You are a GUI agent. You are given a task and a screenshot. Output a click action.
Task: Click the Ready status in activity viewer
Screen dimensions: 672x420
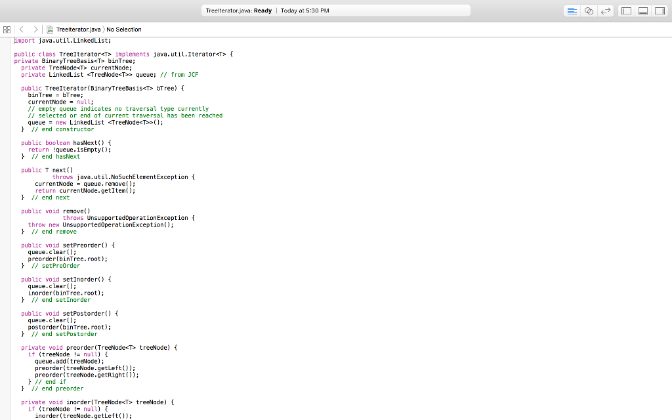(261, 10)
